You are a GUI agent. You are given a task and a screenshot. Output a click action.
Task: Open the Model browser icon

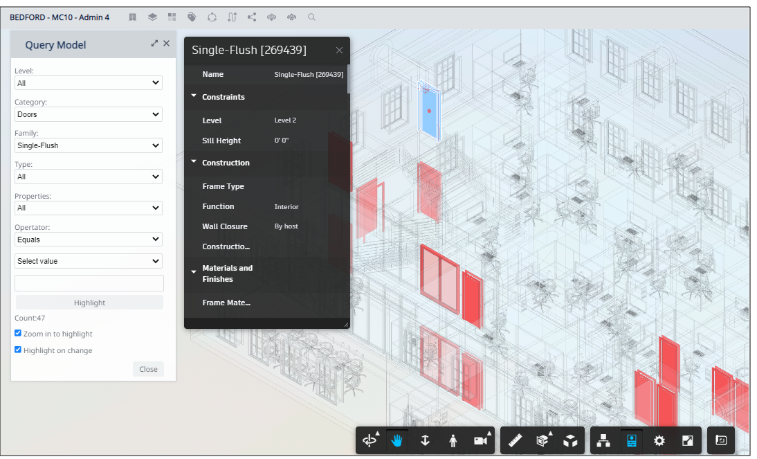click(603, 440)
